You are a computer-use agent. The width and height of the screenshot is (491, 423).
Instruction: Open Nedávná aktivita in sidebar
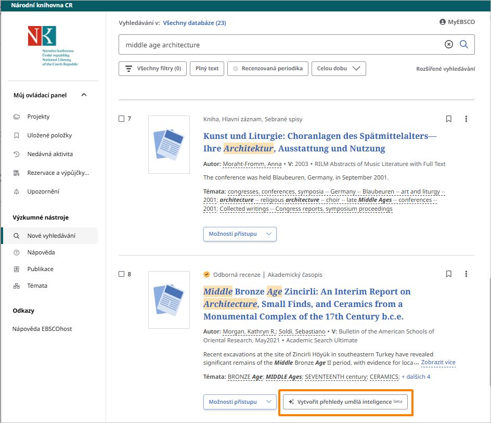(x=50, y=154)
